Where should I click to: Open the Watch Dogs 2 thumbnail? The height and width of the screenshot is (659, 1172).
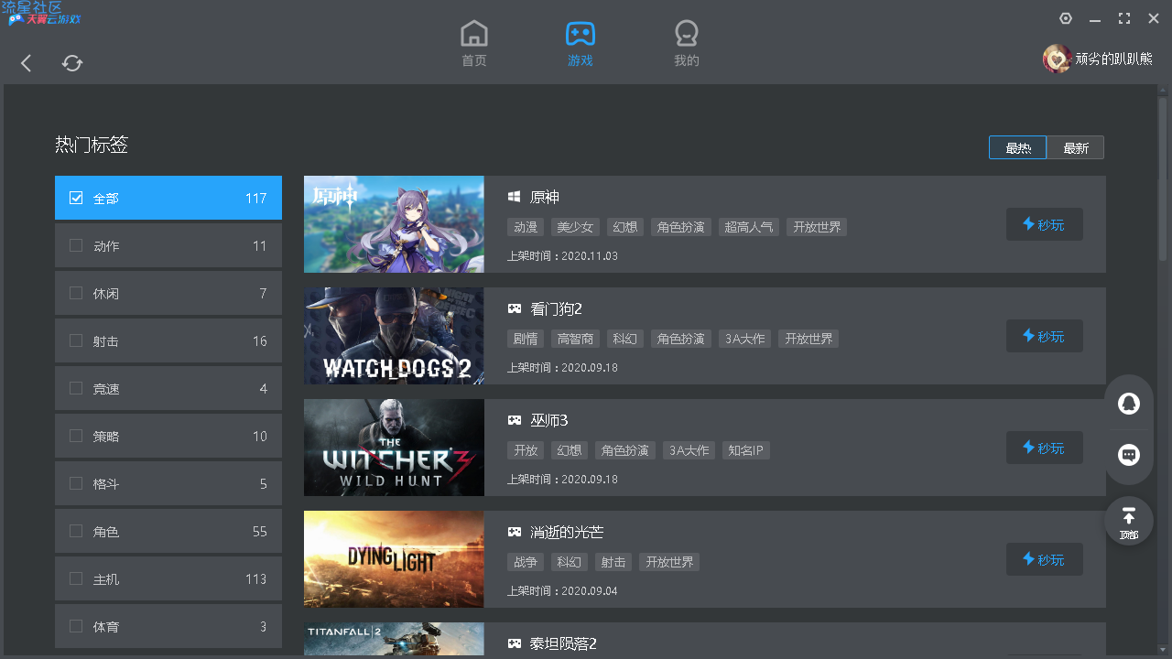pyautogui.click(x=394, y=336)
